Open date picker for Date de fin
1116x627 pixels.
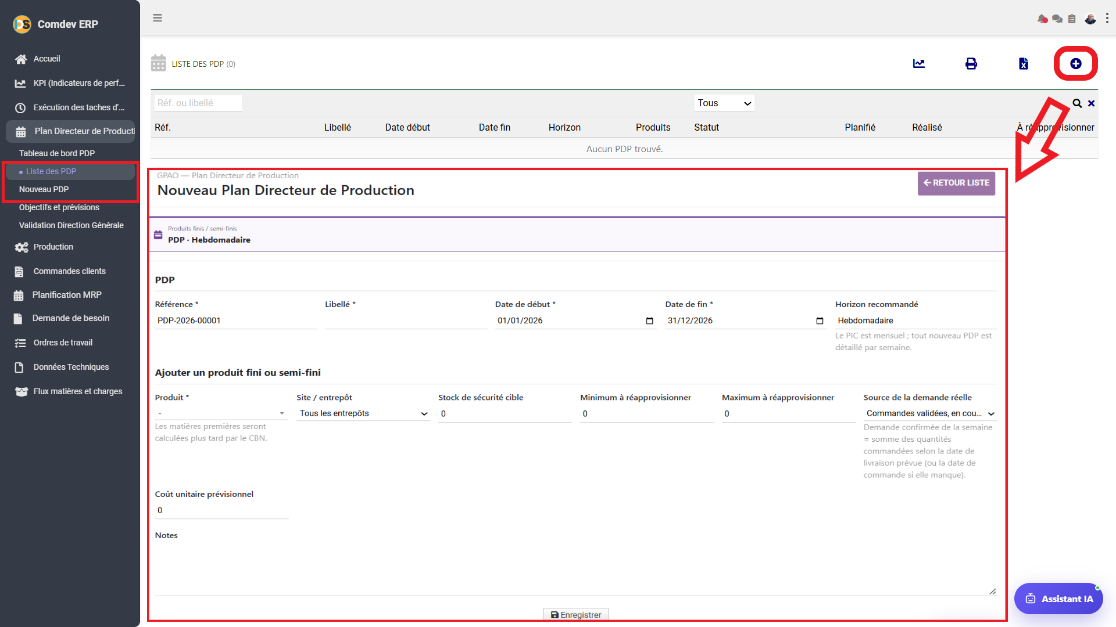click(x=820, y=320)
